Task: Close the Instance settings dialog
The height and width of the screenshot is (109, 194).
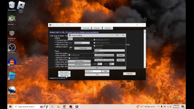Action: coord(123,35)
